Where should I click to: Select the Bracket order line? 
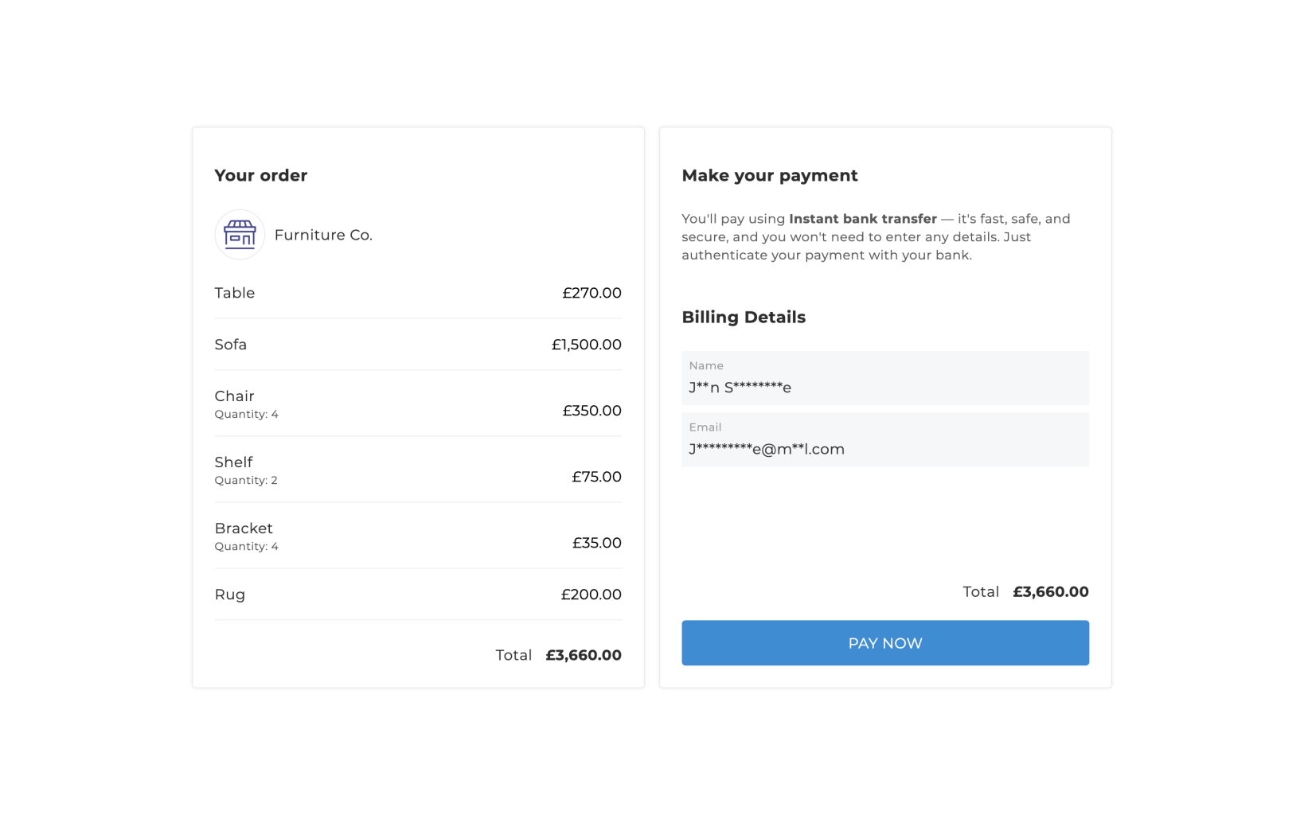244,528
